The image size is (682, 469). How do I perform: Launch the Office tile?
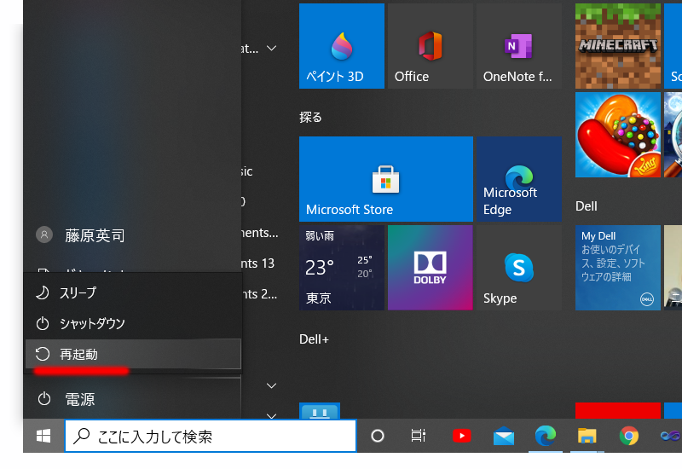431,46
